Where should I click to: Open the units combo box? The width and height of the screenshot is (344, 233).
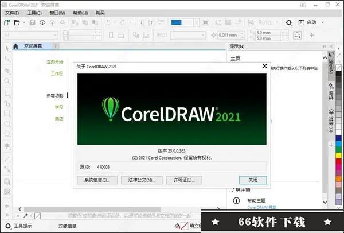188,35
